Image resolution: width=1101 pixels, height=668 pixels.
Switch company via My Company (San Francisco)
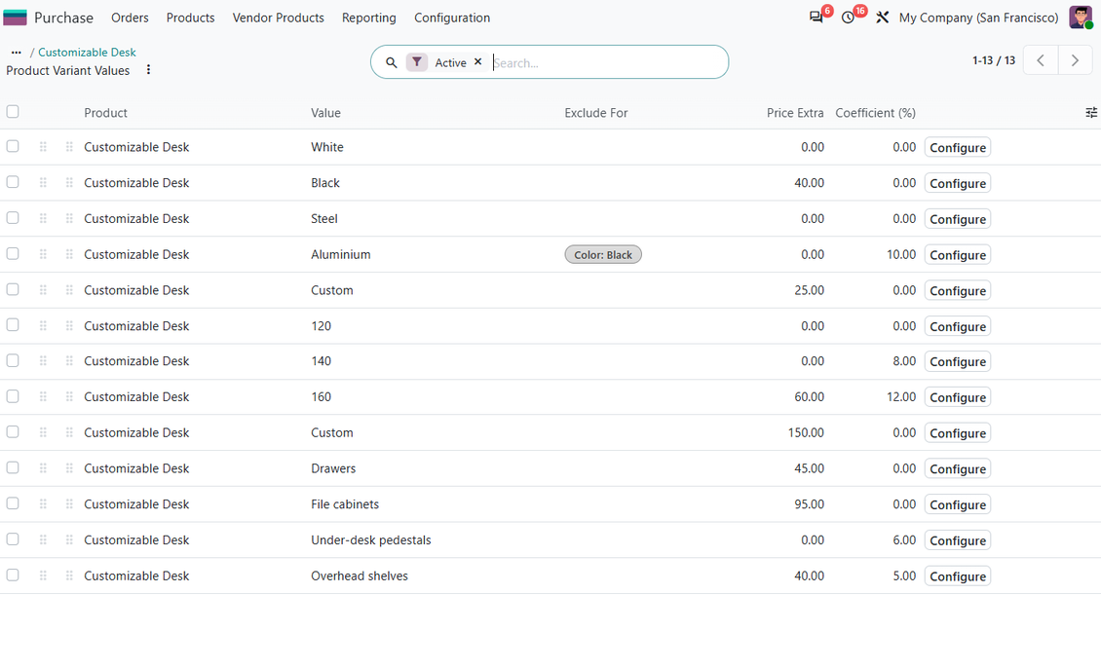979,18
